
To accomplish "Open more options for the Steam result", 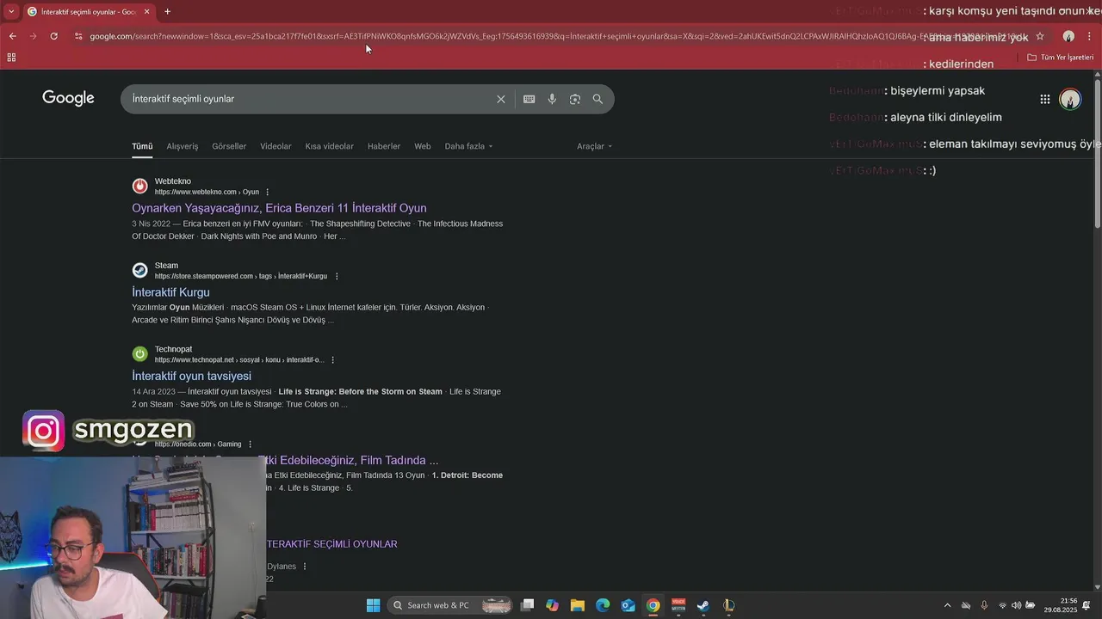I will pyautogui.click(x=337, y=277).
